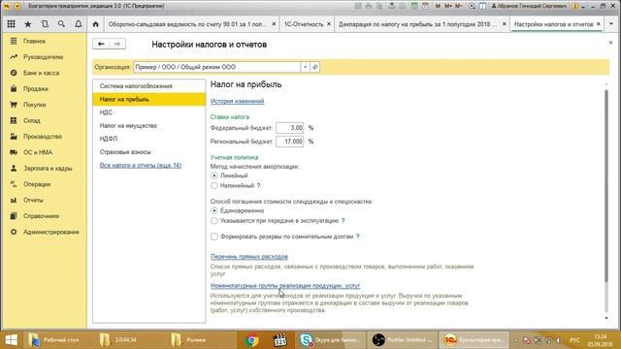Click the calculator icon in title bar

coord(414,6)
